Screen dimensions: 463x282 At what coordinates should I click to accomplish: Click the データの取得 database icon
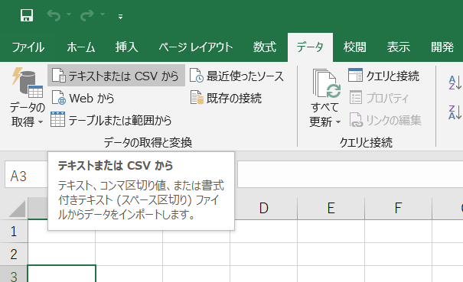(x=28, y=83)
